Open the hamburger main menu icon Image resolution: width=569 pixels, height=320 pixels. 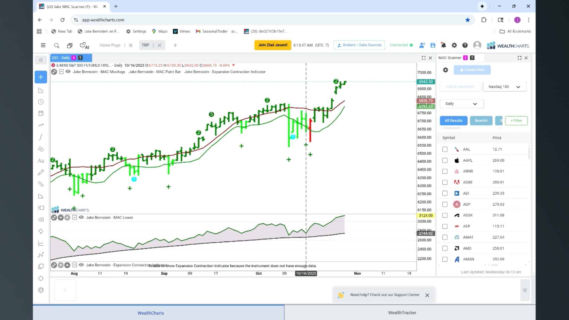click(43, 45)
